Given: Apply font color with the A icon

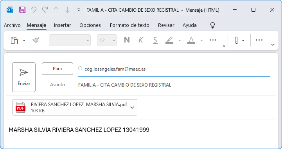Looking at the screenshot, I should point(191,40).
